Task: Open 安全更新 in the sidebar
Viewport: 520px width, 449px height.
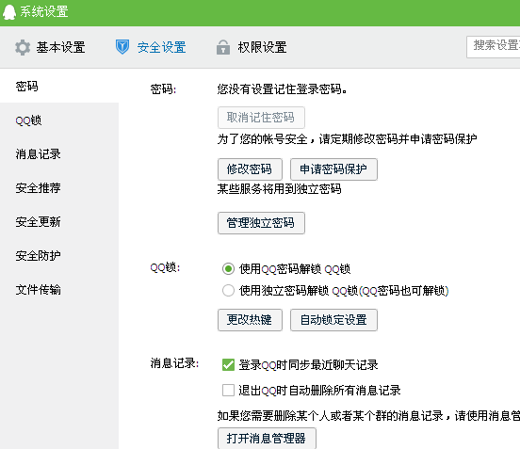Action: (x=59, y=222)
